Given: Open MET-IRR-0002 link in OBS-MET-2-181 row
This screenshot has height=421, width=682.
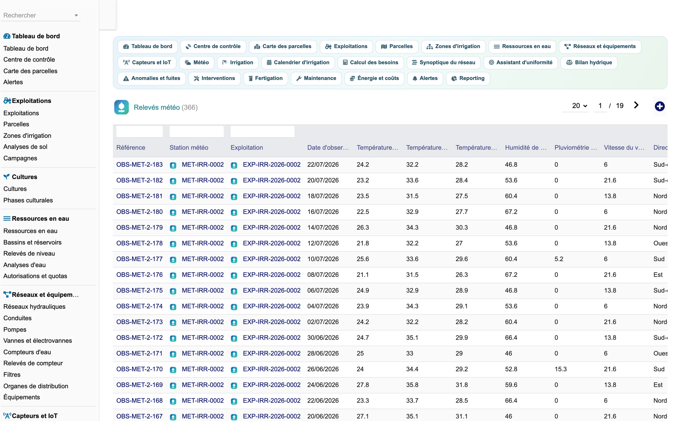Looking at the screenshot, I should pyautogui.click(x=203, y=196).
